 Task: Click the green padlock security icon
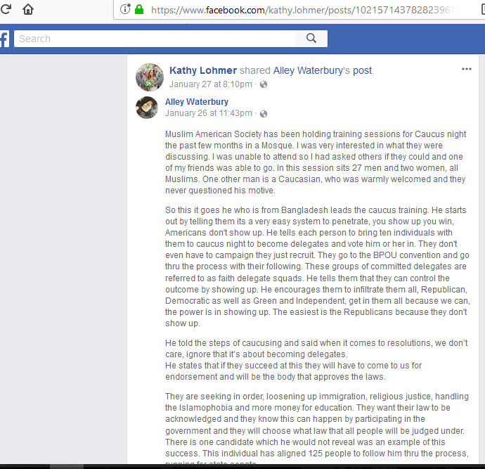point(139,9)
